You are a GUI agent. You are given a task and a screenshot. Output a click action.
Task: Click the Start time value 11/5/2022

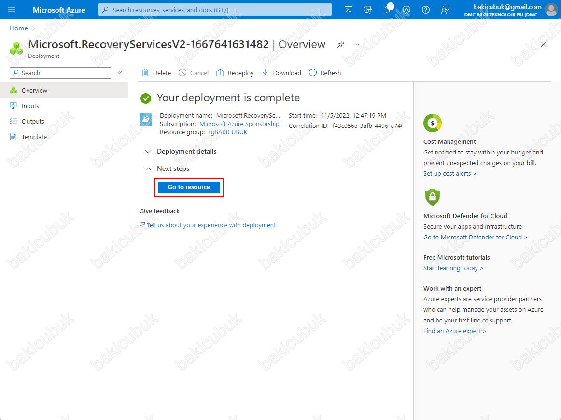click(353, 115)
